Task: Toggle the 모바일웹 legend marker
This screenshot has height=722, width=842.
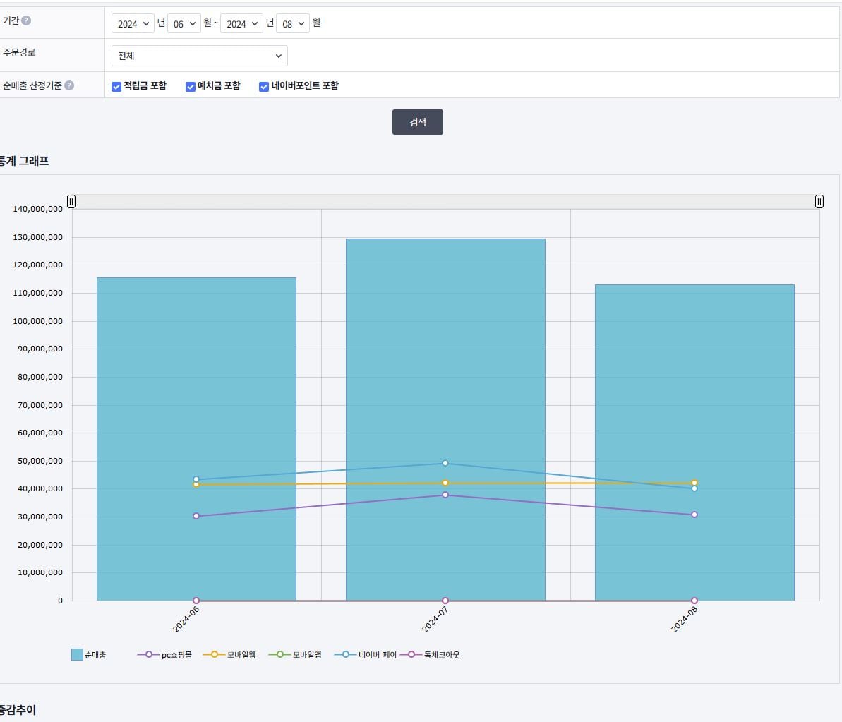Action: coord(215,654)
